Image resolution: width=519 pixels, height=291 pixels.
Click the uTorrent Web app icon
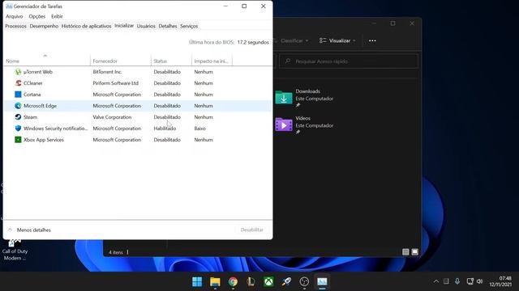(18, 72)
